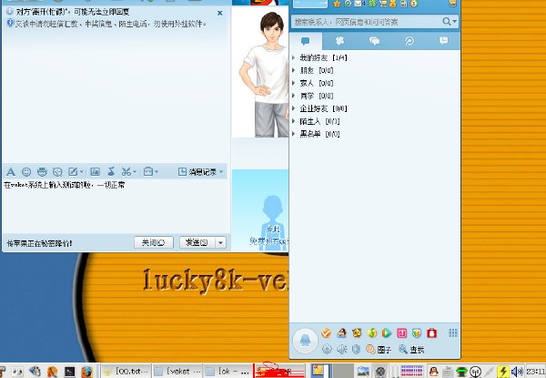The width and height of the screenshot is (546, 378).
Task: Open the QZone star icon in QQ header
Action: coord(337,4)
